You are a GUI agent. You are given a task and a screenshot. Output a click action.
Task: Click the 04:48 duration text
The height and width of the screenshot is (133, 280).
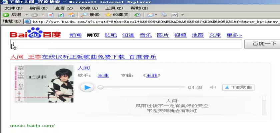pos(195,87)
